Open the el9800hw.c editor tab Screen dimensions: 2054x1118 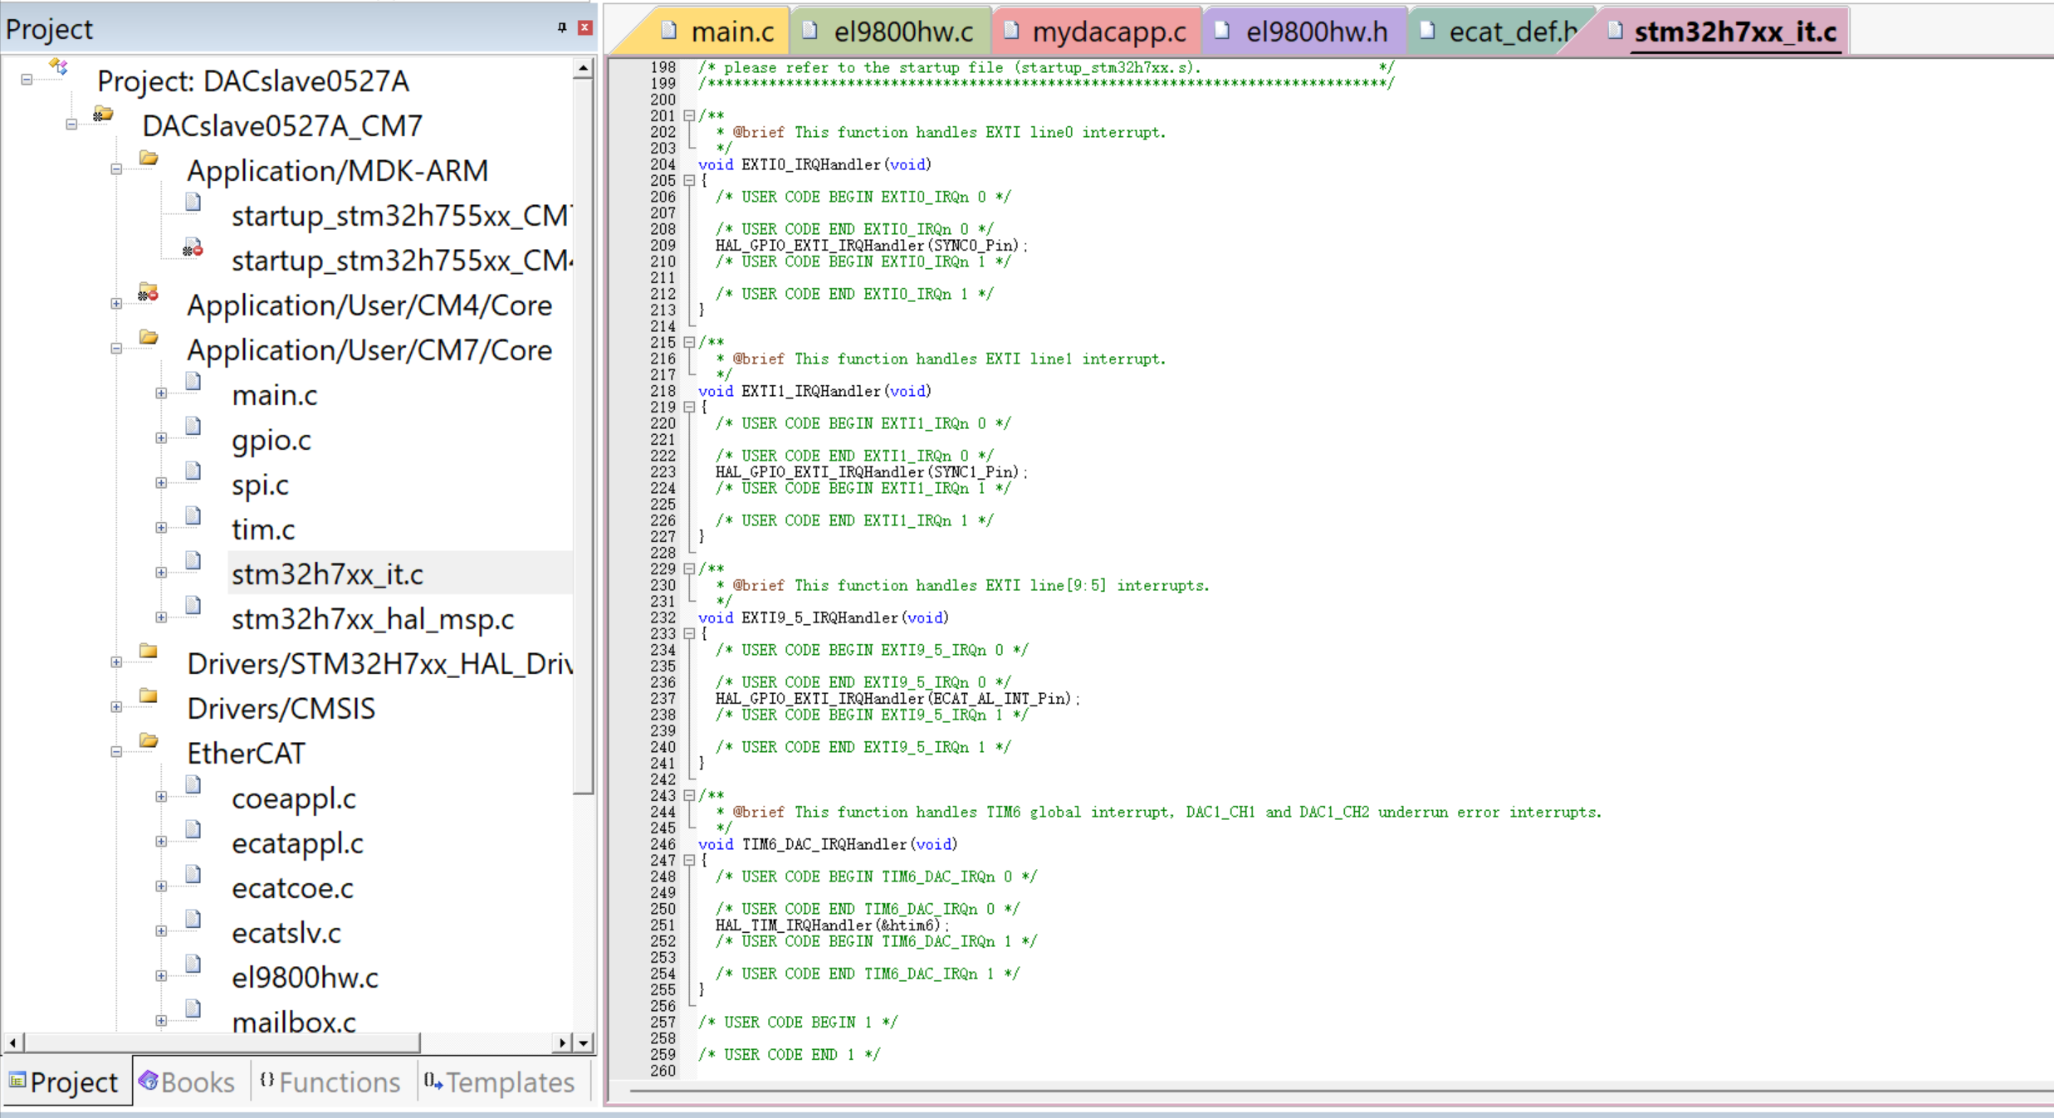coord(891,32)
